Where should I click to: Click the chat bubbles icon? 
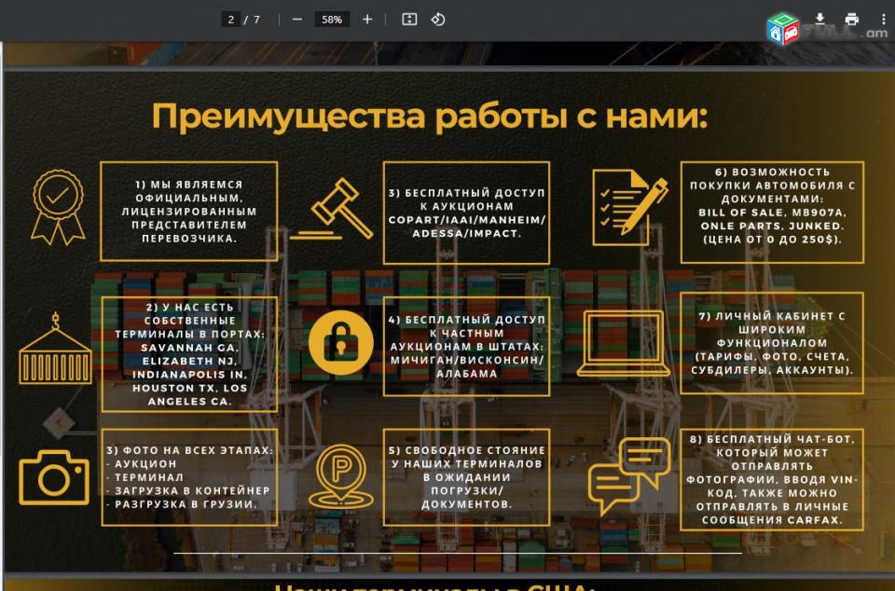point(629,475)
